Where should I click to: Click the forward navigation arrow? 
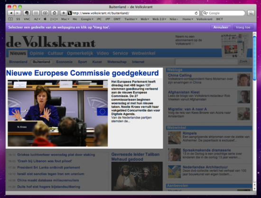coord(18,13)
